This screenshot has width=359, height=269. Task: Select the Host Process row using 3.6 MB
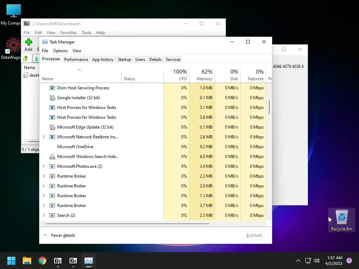[x=153, y=117]
